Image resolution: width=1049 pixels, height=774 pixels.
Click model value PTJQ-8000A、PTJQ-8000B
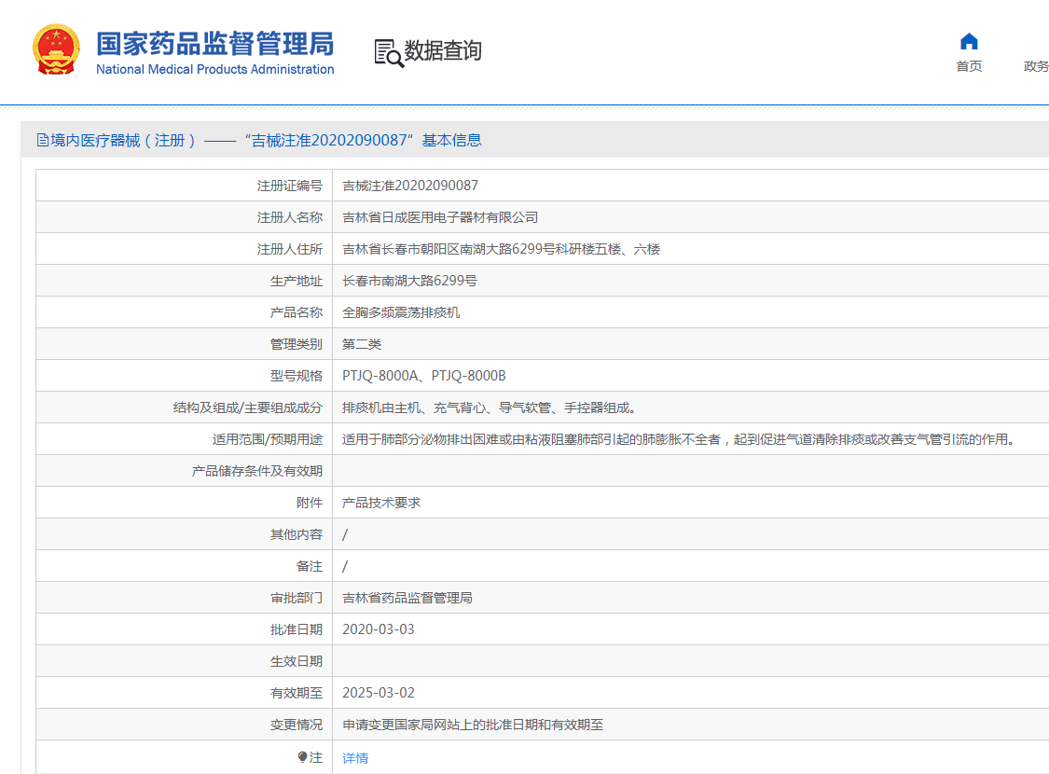pos(424,376)
